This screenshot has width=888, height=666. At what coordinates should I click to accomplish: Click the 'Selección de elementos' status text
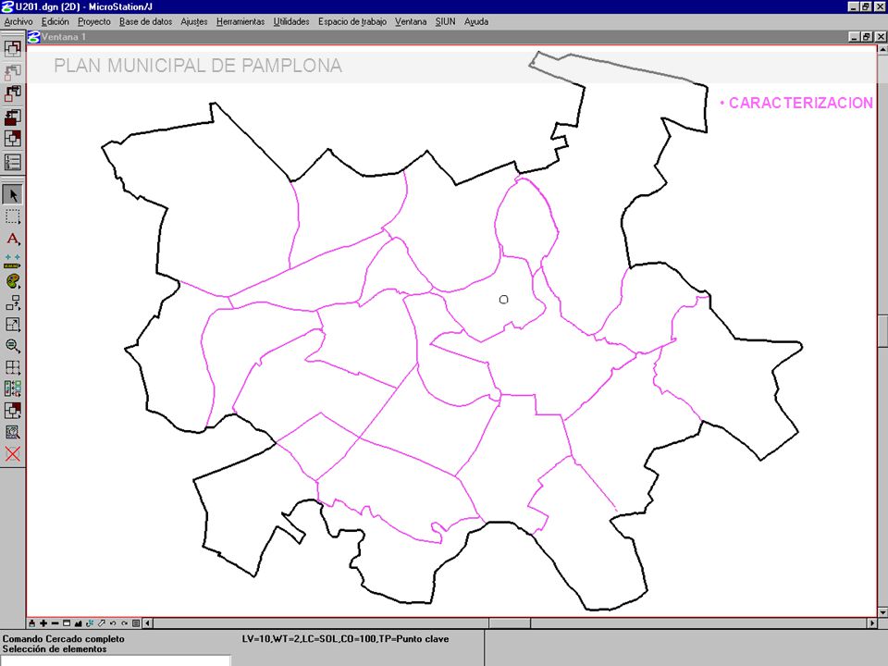pos(55,649)
